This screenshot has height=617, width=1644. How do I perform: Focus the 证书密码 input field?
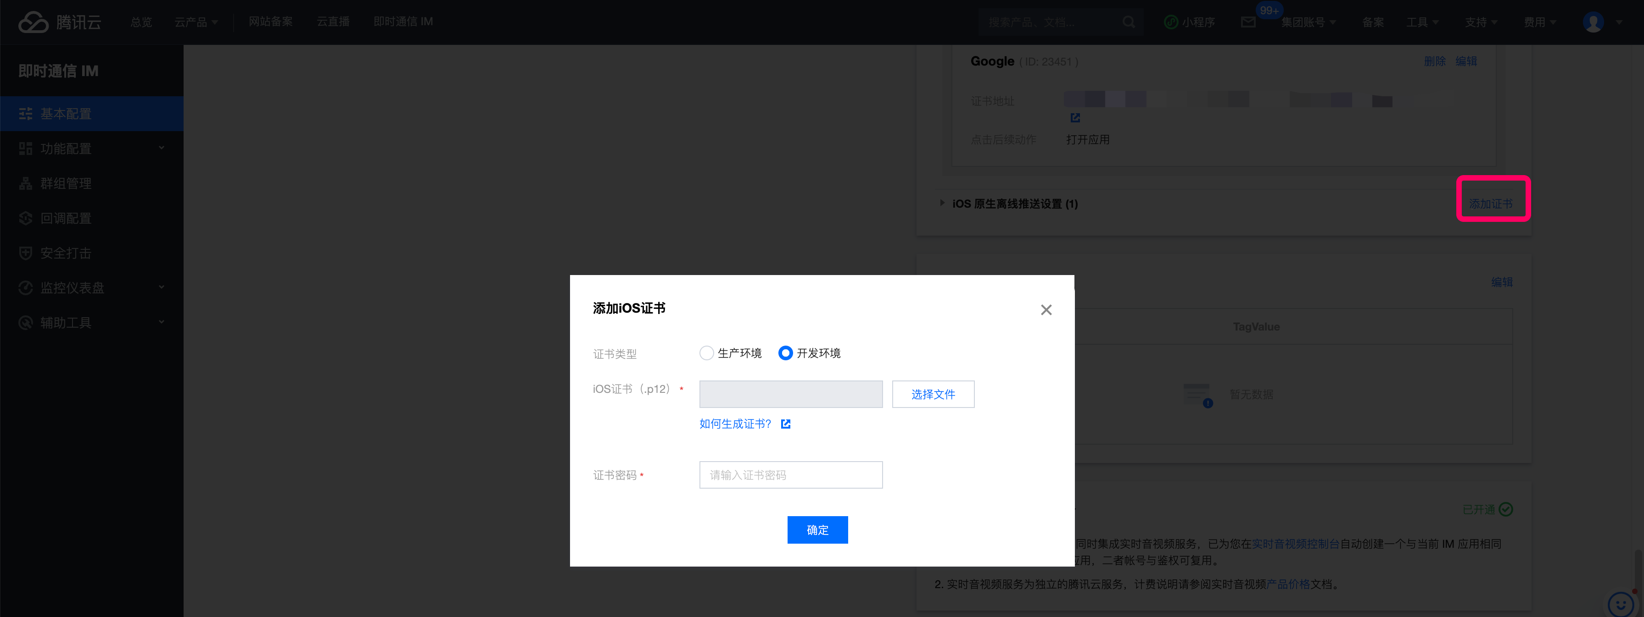[x=791, y=475]
